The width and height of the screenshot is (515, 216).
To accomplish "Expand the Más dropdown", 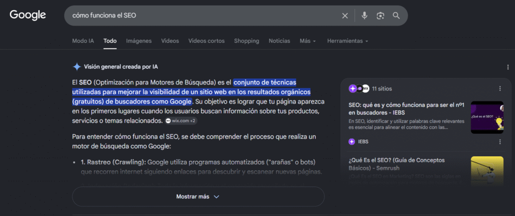I will [x=308, y=41].
